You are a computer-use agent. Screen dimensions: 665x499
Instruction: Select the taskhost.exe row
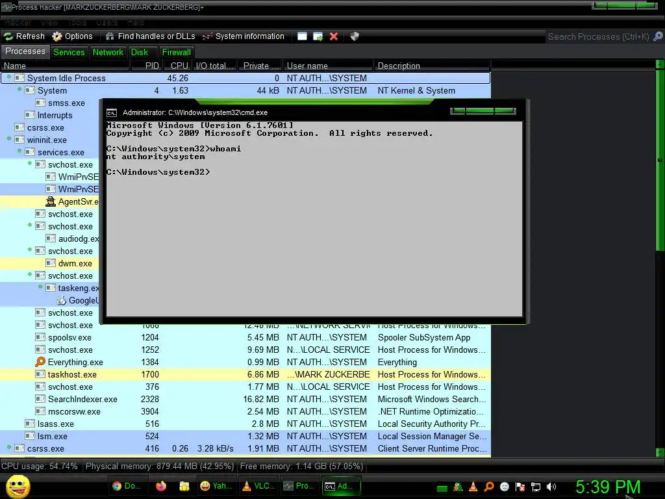(x=245, y=375)
